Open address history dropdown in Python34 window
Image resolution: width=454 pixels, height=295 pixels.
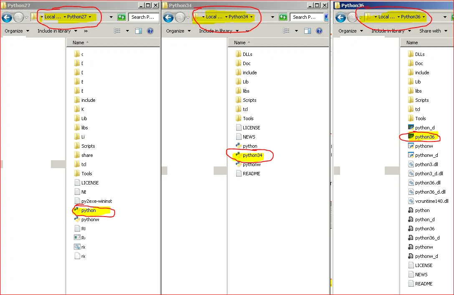point(272,17)
